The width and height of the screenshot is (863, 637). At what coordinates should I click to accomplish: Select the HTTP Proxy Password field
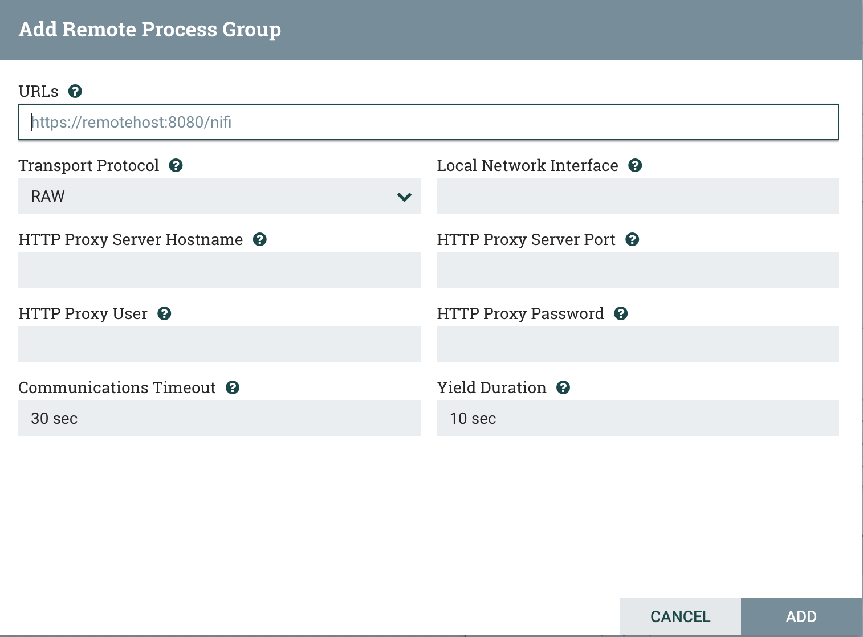coord(638,344)
